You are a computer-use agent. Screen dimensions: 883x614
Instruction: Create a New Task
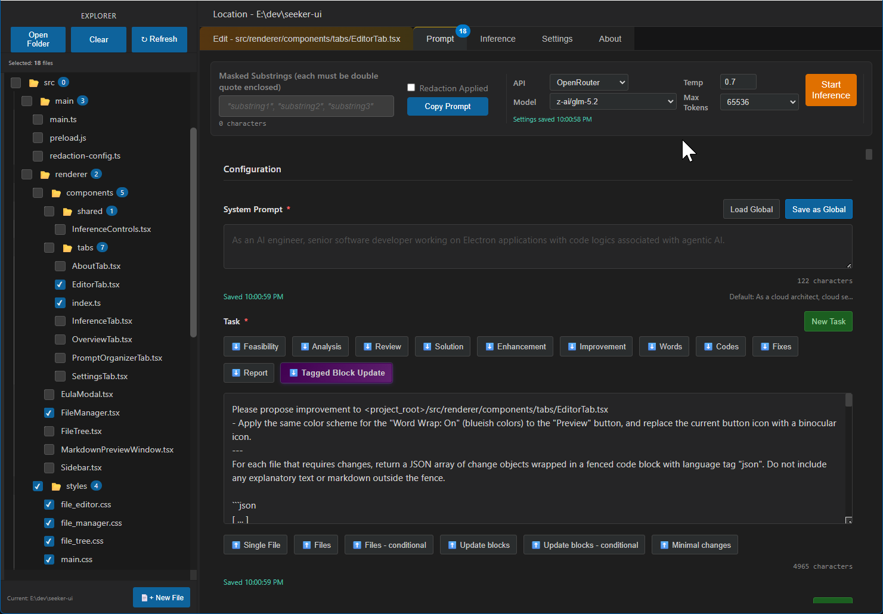point(828,321)
